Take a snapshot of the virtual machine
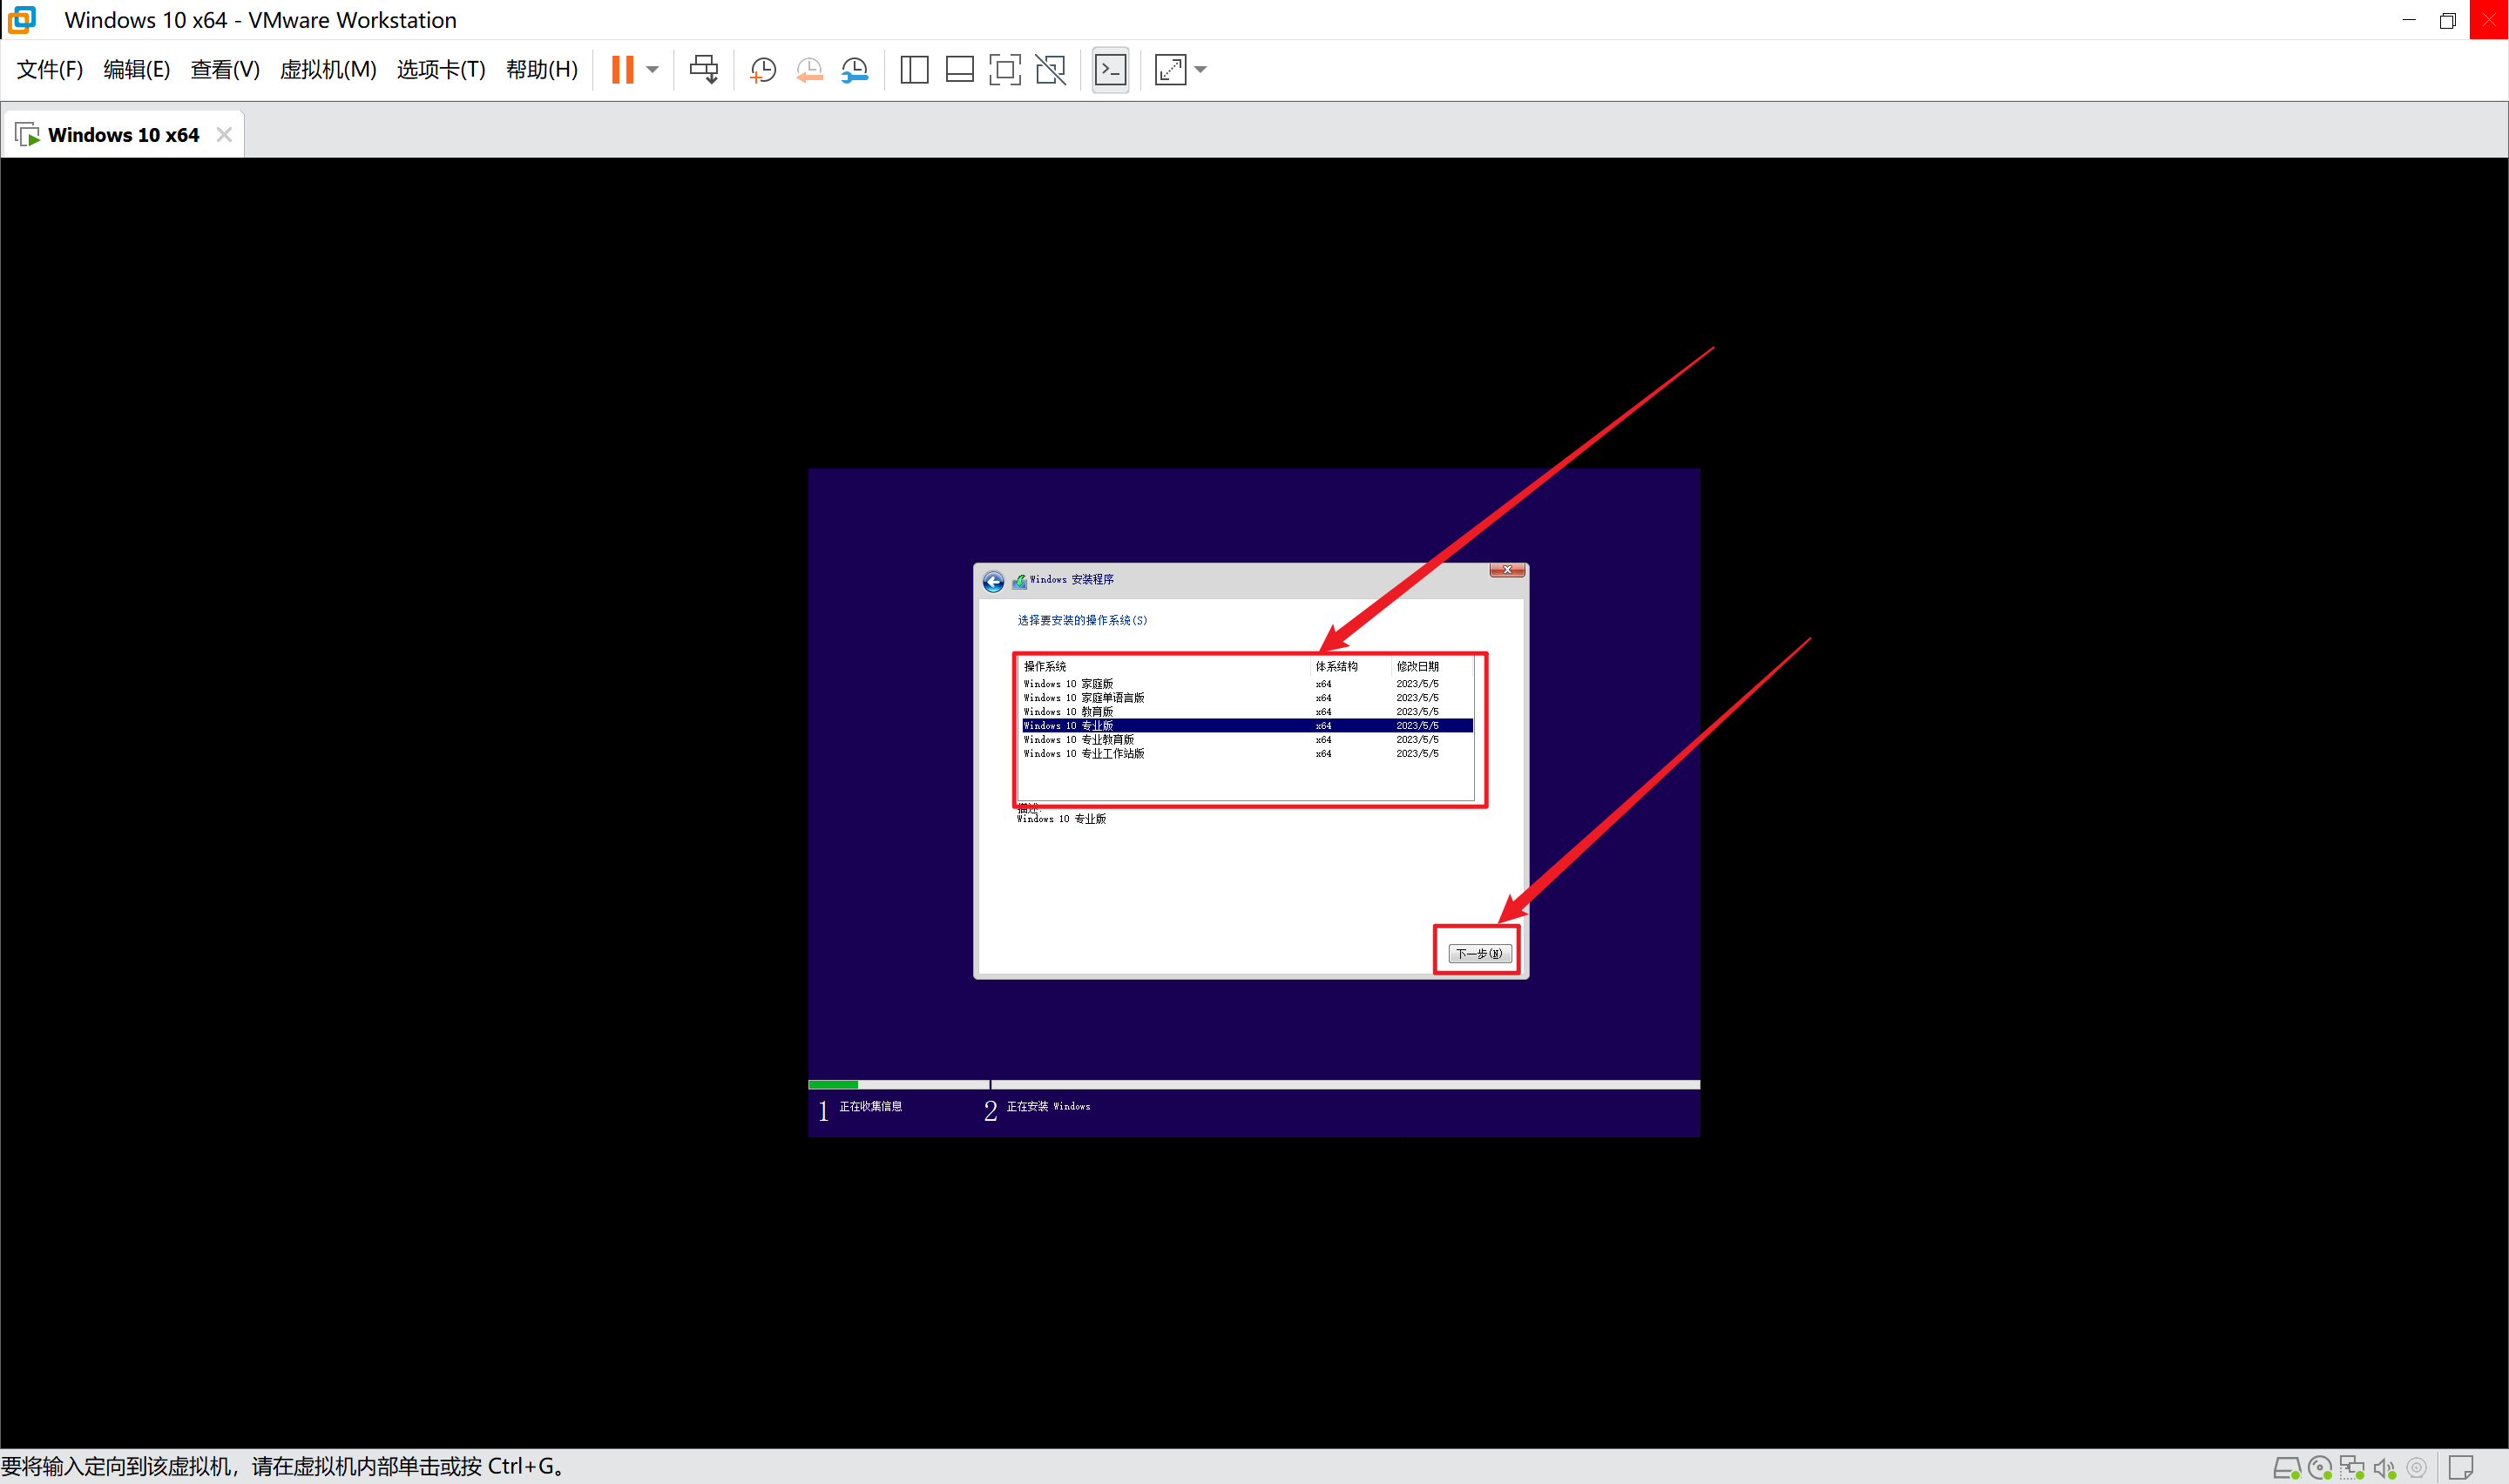Viewport: 2509px width, 1484px height. coord(763,70)
